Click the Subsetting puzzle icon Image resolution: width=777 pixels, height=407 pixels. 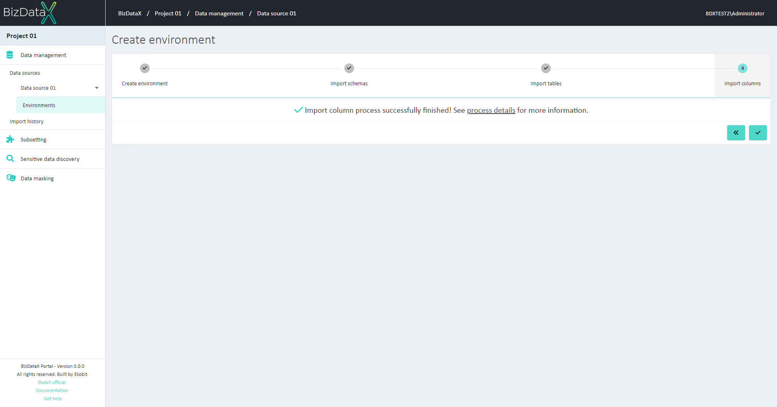[10, 139]
